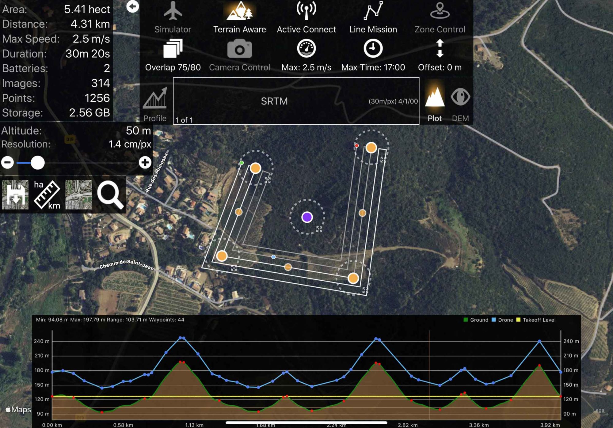
Task: Click the Distance 4.31 km value
Action: click(90, 24)
